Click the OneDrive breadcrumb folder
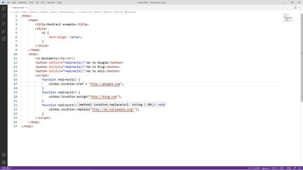Viewport: 303px width, 170px height. click(x=34, y=12)
